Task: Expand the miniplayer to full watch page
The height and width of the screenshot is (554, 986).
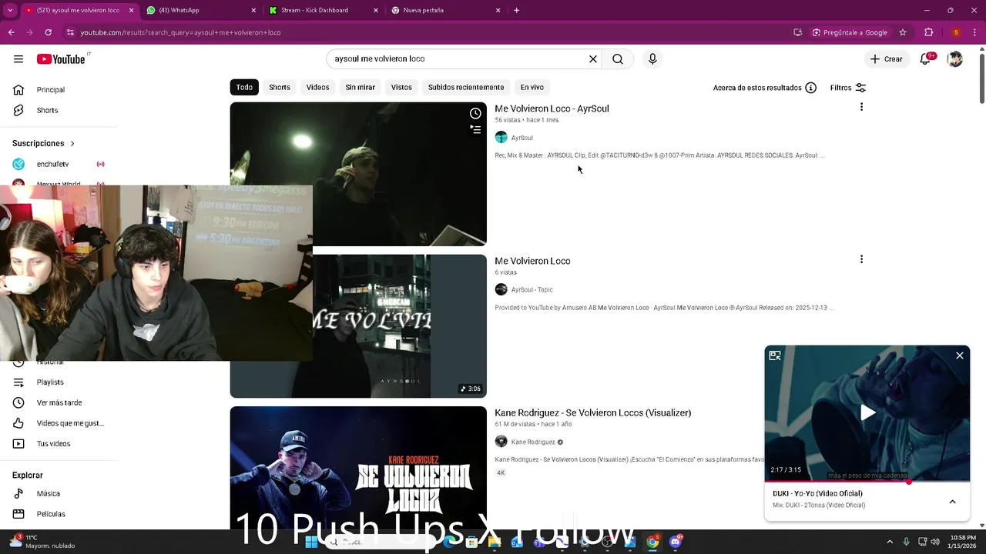Action: click(x=775, y=355)
